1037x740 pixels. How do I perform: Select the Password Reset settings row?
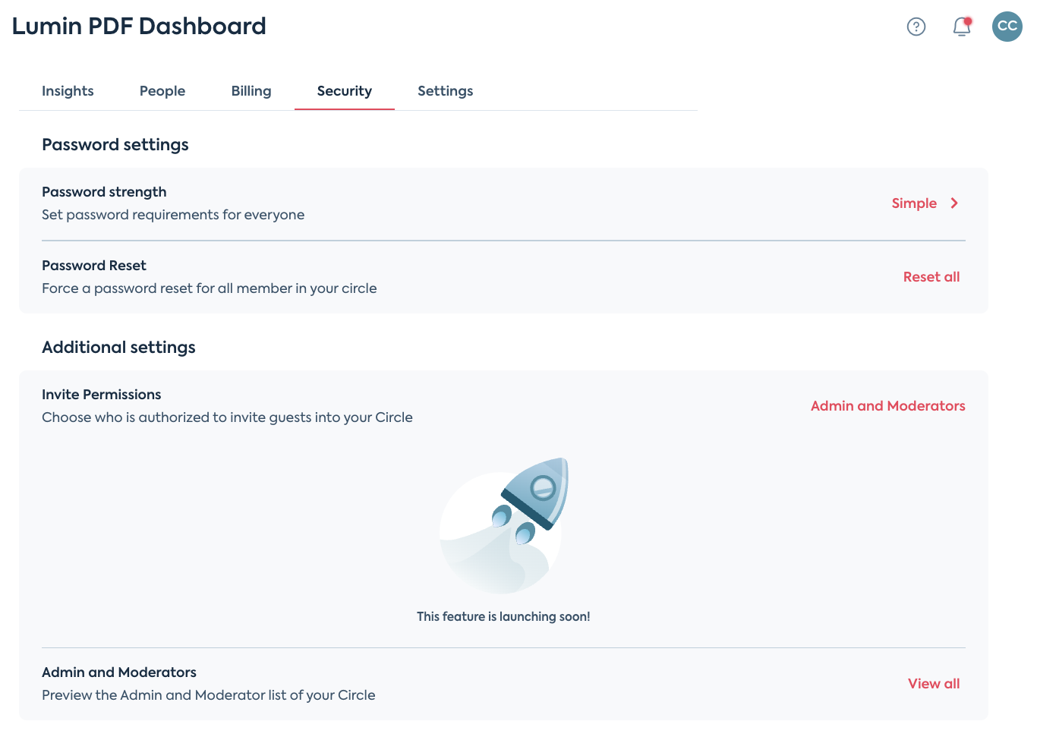pos(209,276)
